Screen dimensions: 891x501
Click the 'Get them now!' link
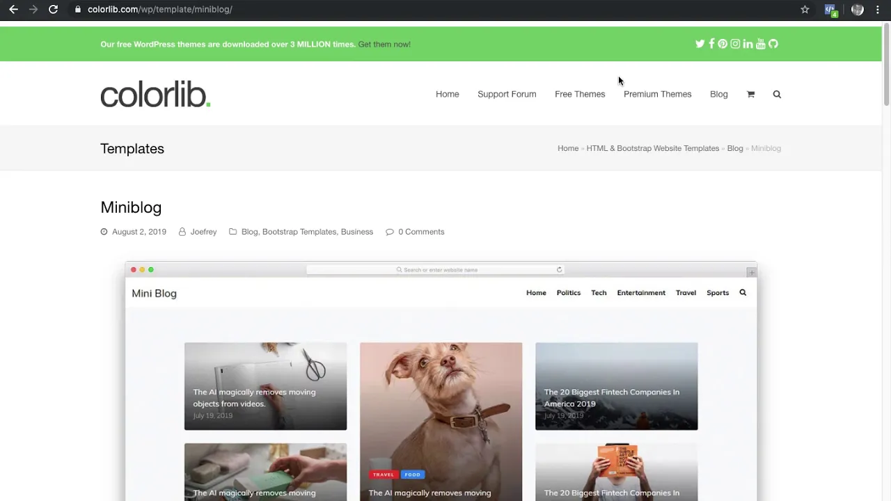pos(384,44)
